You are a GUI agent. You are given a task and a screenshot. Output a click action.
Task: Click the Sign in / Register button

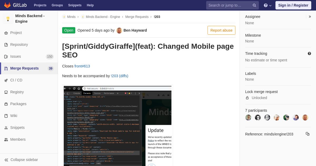pyautogui.click(x=293, y=5)
